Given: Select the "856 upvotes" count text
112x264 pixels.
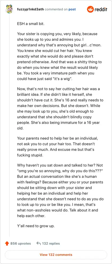Looking at the screenshot, I should pos(20,243).
